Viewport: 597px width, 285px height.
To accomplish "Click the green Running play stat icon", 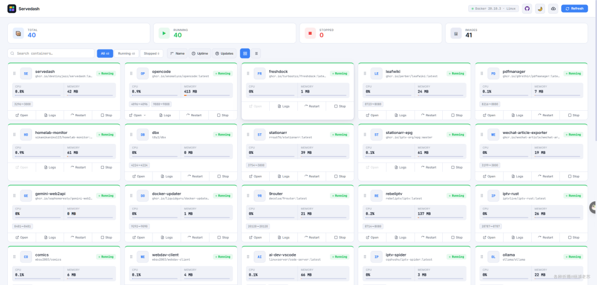I will [x=164, y=33].
